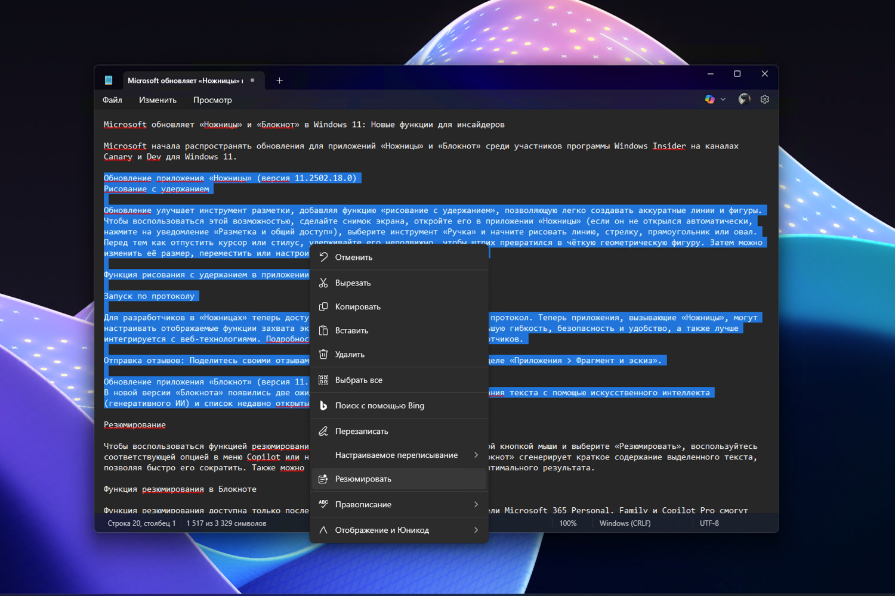Screen dimensions: 895x596
Task: Select Резюмировать in the context menu
Action: 399,479
